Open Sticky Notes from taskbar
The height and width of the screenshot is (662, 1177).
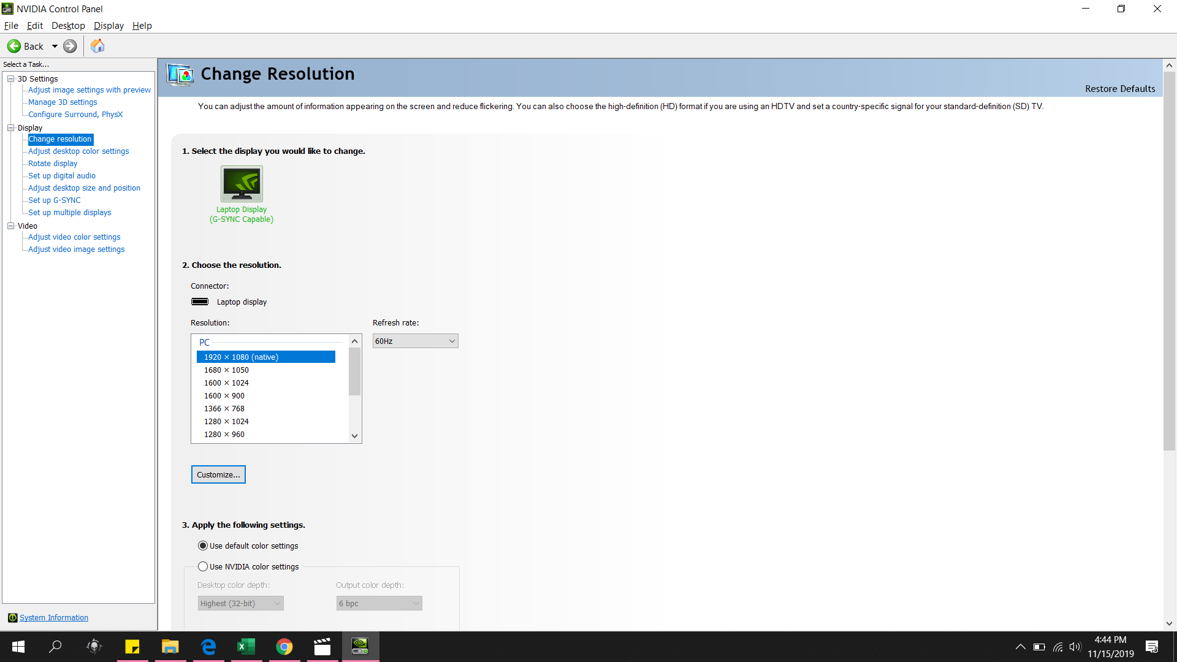(132, 647)
